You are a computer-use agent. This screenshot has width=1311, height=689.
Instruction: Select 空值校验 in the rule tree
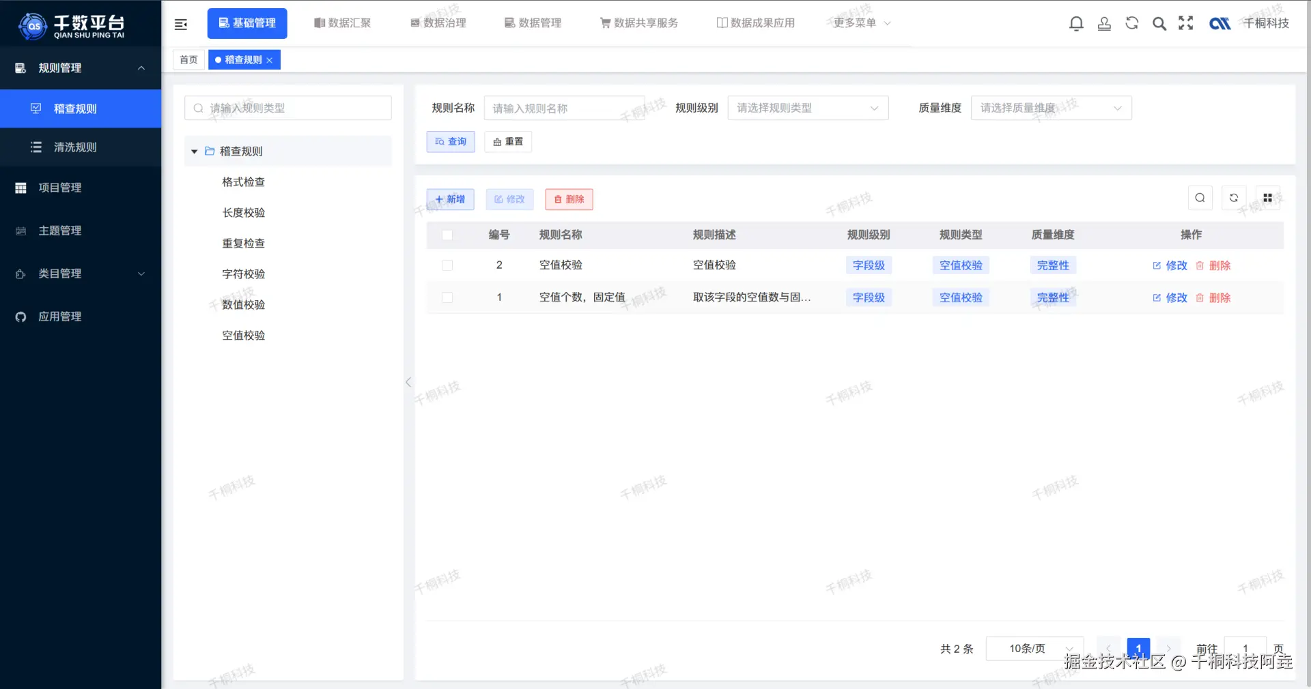pos(244,336)
